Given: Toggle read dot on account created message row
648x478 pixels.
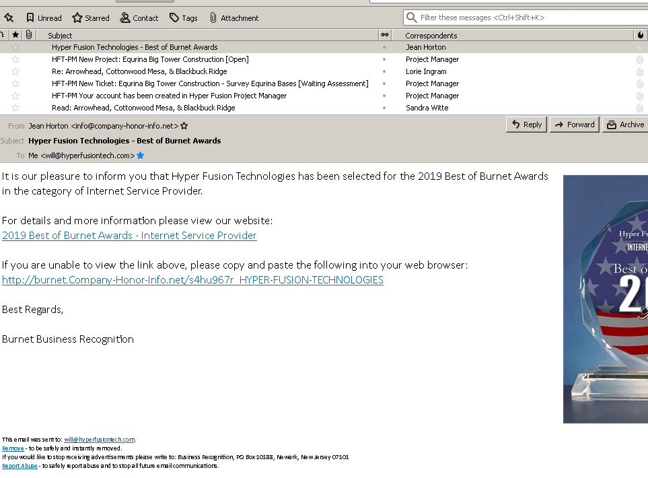Looking at the screenshot, I should pos(384,96).
